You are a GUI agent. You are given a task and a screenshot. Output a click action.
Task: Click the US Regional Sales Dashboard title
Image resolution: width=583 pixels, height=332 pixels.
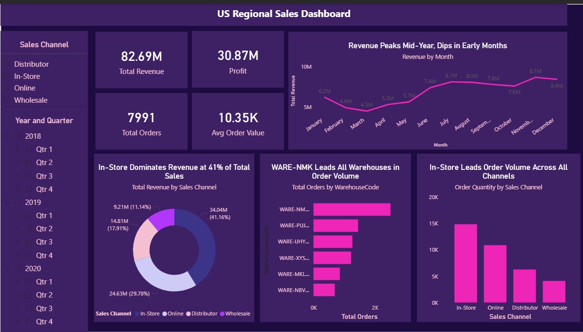283,14
